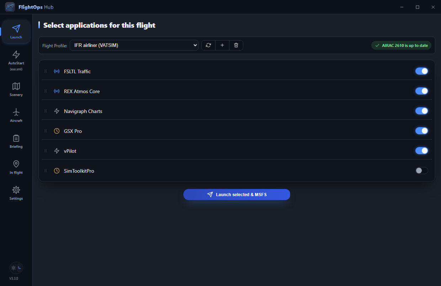This screenshot has width=441, height=286.
Task: Click REX Atmos Core broadcast icon
Action: (57, 91)
